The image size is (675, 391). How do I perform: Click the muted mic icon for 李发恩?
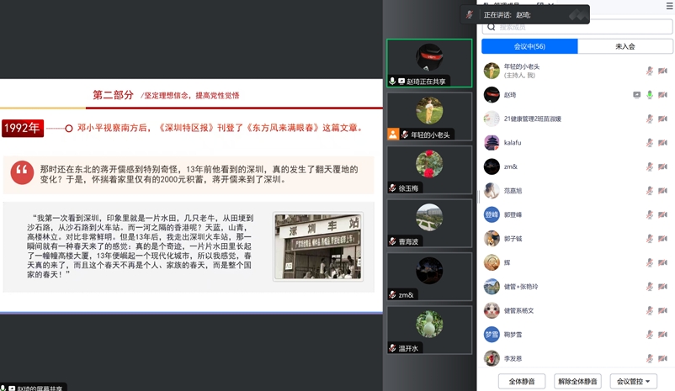point(650,358)
